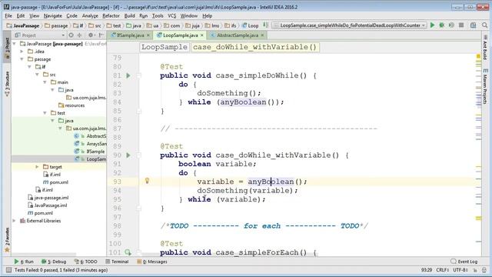The width and height of the screenshot is (492, 277).
Task: Fold case_simpleDoWhile method at line 81
Action: [x=138, y=75]
